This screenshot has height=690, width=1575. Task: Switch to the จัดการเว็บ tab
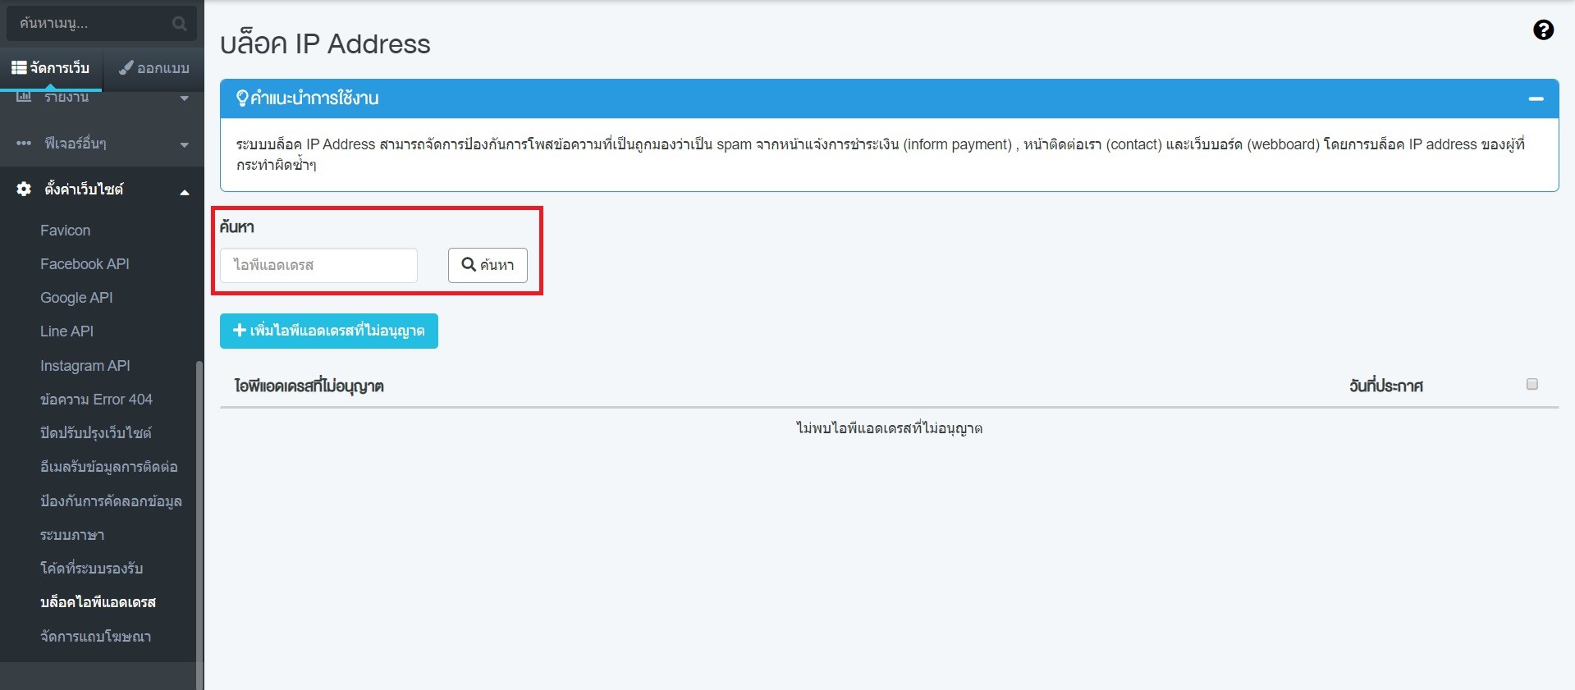click(51, 68)
